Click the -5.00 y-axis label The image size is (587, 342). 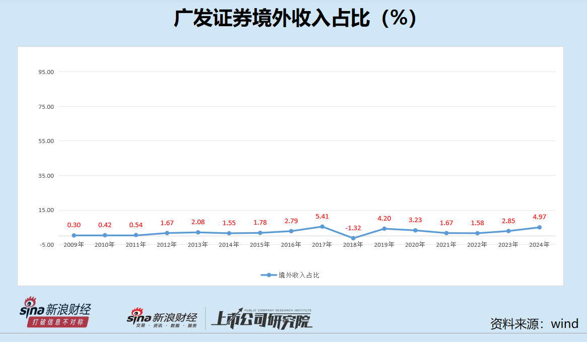tap(46, 244)
